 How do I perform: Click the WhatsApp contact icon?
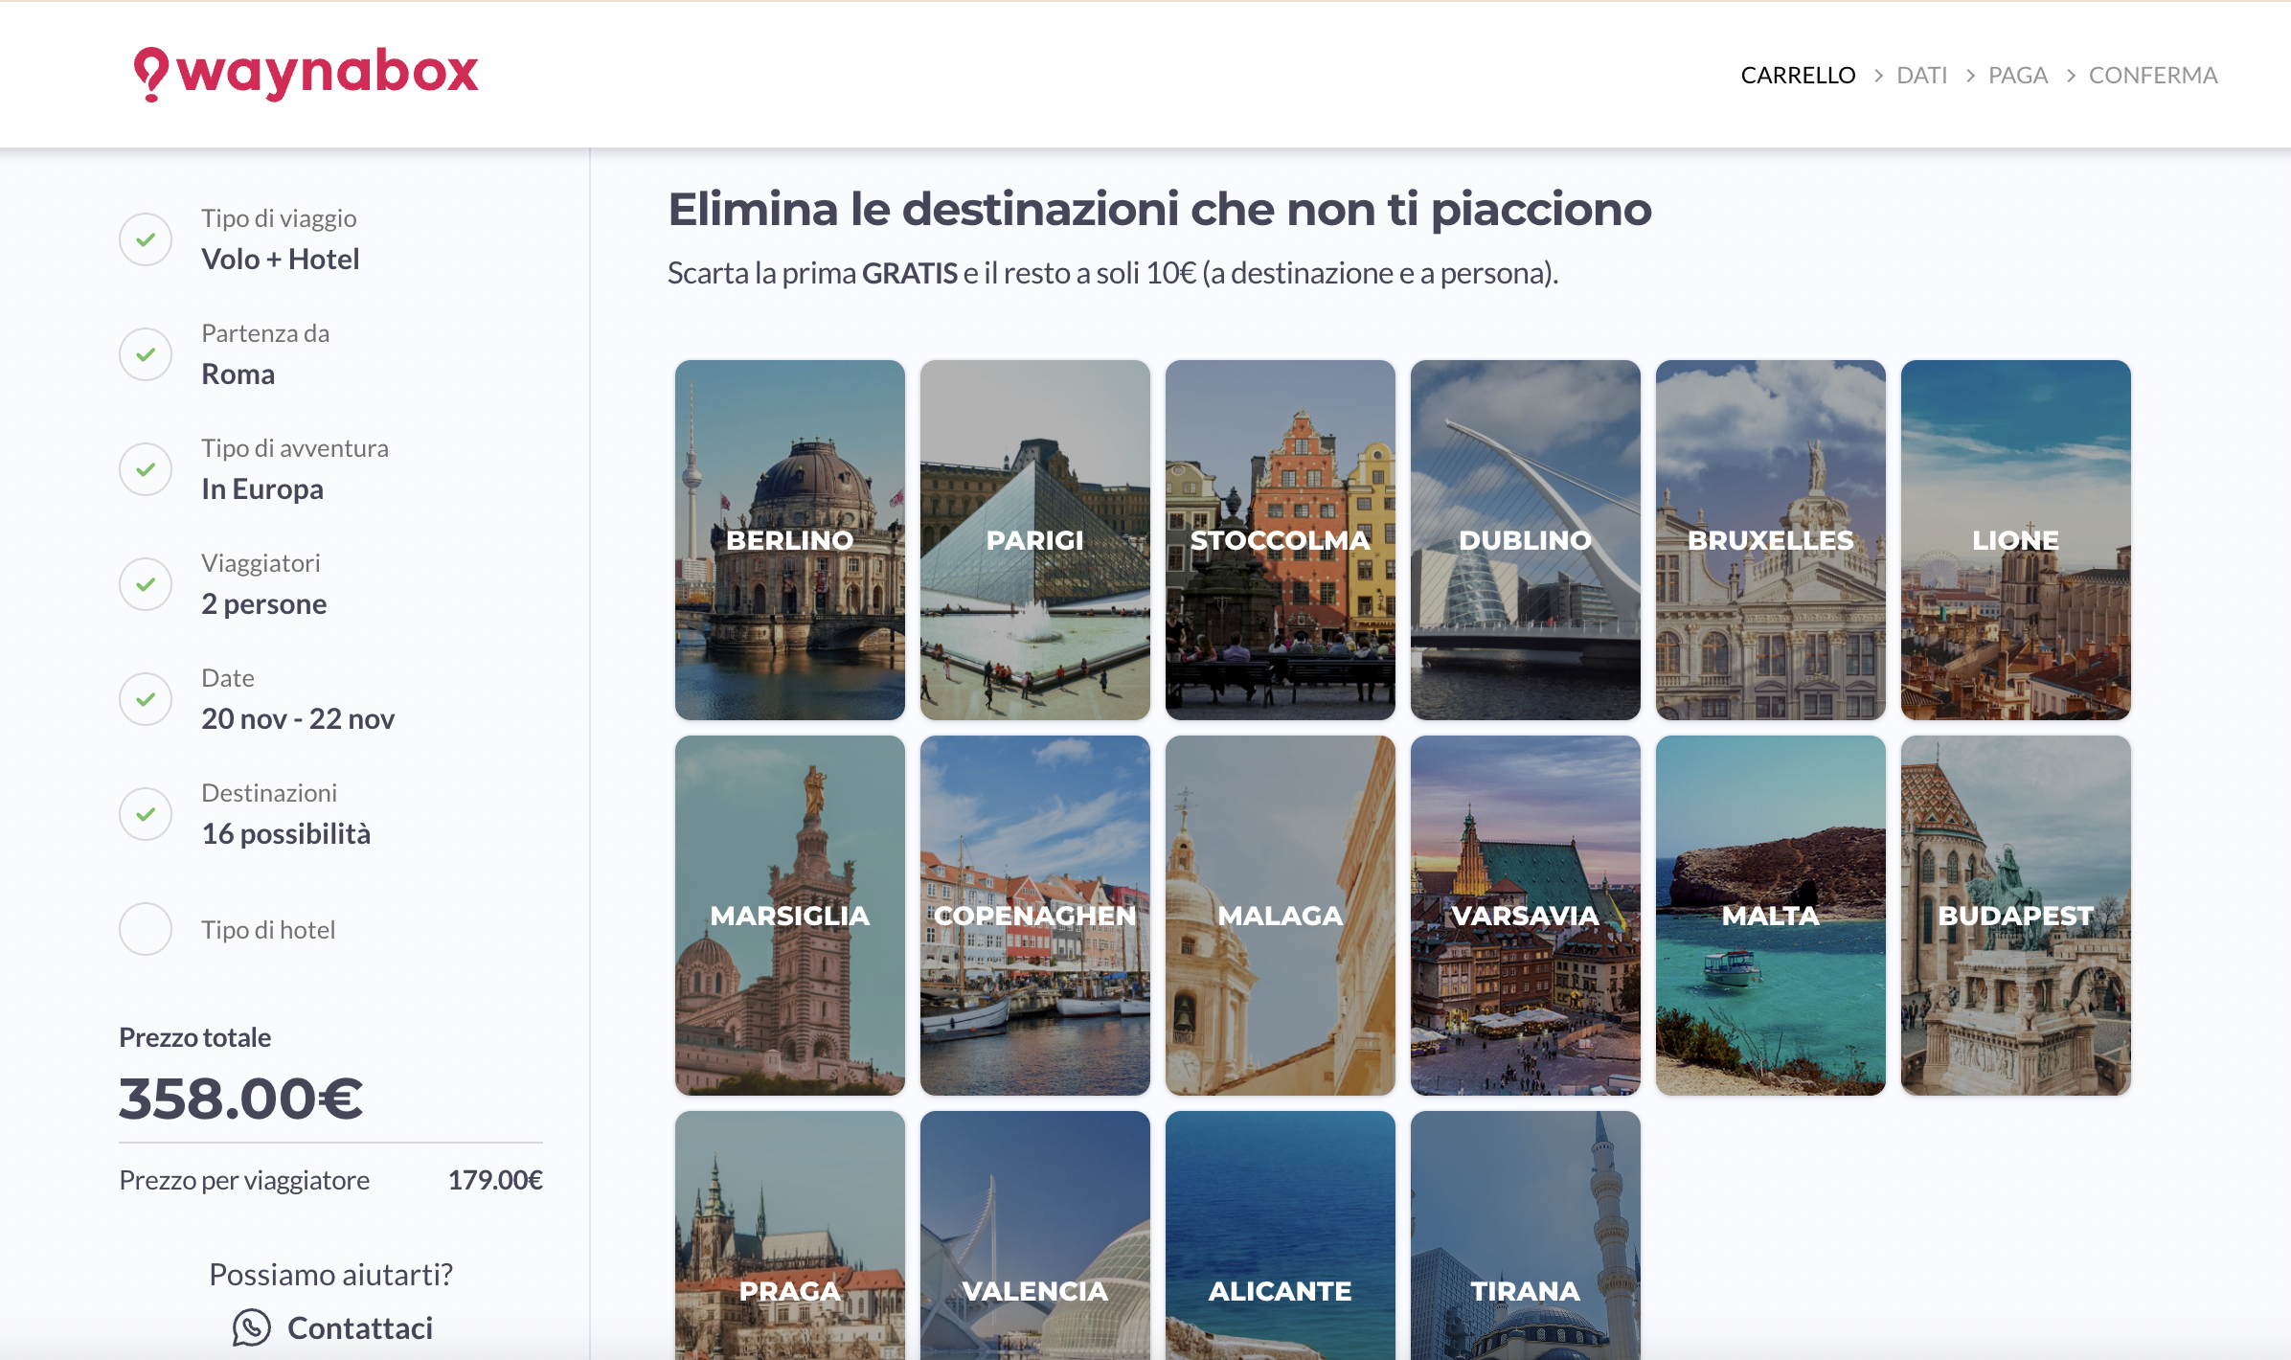[x=252, y=1327]
